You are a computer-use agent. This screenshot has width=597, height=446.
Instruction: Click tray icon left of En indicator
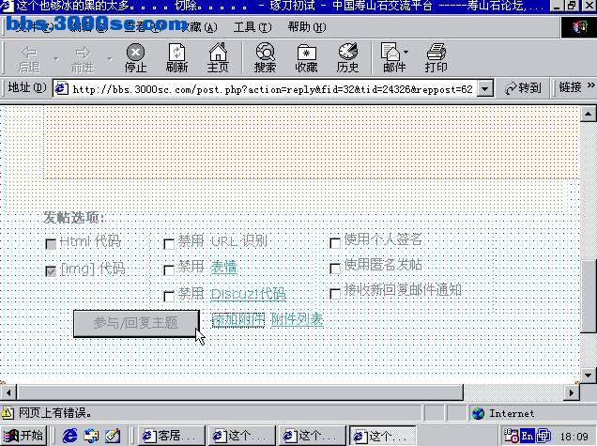coord(511,436)
